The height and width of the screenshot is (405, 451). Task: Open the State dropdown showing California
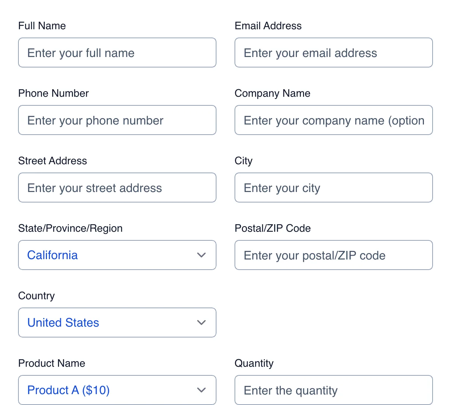pos(117,255)
